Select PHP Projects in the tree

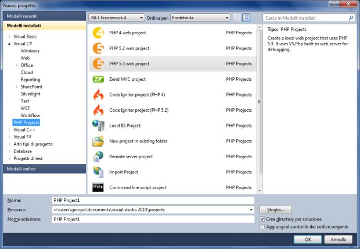pos(26,122)
